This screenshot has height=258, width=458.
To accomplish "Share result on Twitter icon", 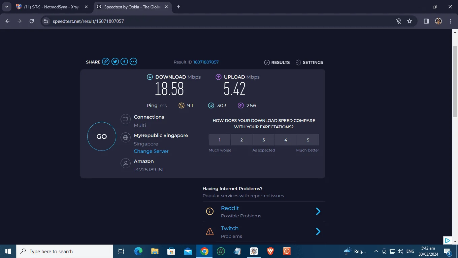I will [115, 61].
